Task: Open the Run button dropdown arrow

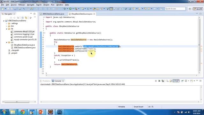Action: point(73,9)
